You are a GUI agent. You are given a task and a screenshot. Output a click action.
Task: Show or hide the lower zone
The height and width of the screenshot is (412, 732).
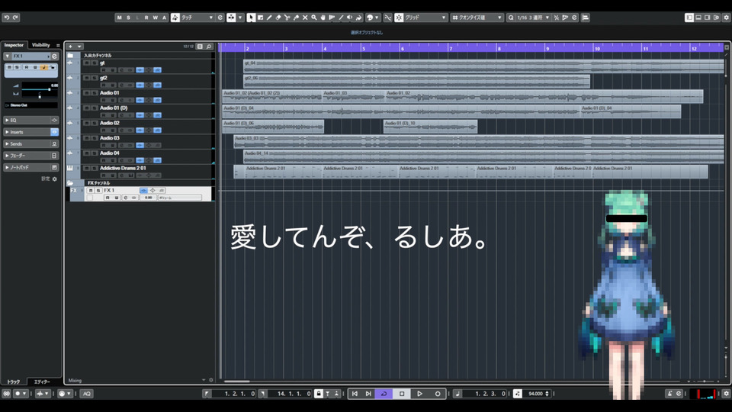698,18
